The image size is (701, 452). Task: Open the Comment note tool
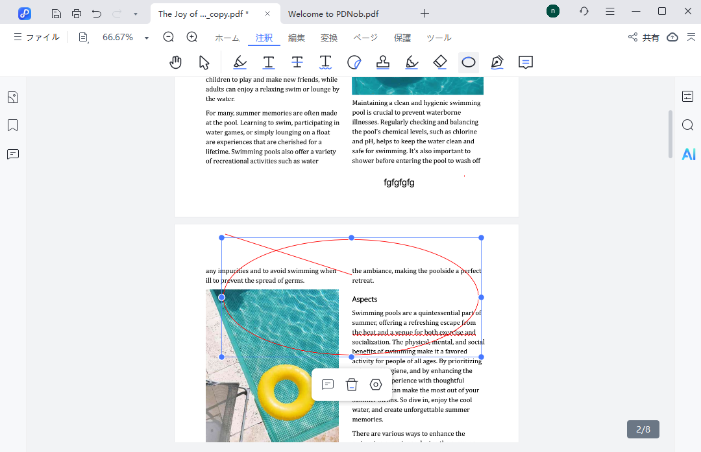click(x=526, y=62)
